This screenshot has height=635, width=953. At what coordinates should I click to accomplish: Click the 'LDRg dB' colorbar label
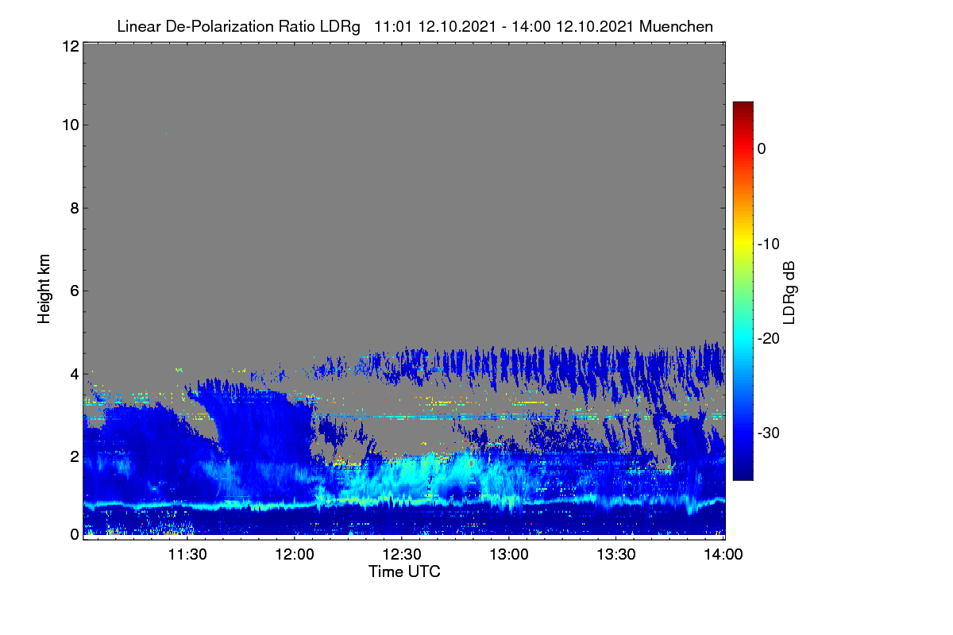(789, 291)
